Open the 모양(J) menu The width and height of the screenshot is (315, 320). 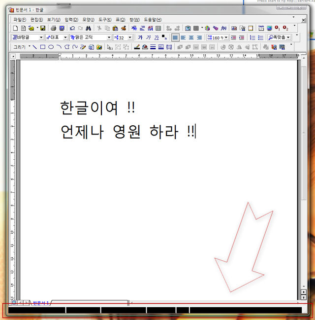tap(88, 20)
